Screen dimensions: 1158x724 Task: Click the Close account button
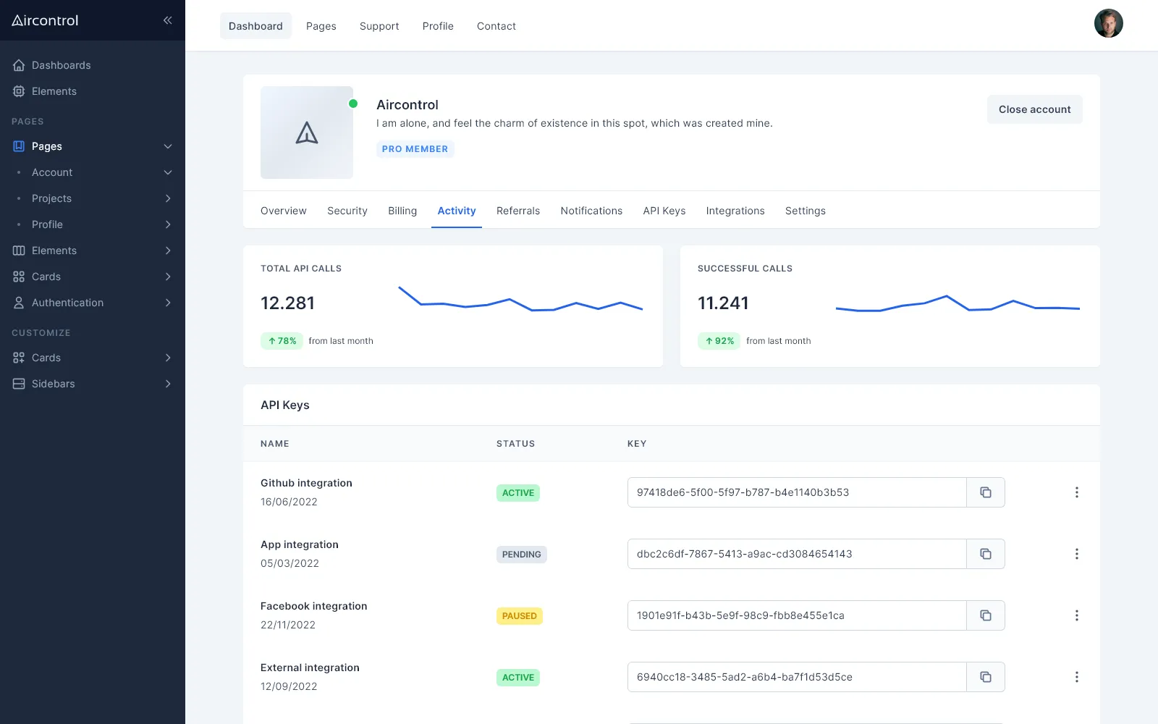(x=1035, y=109)
